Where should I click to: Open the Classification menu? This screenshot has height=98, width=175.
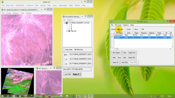pos(20,5)
